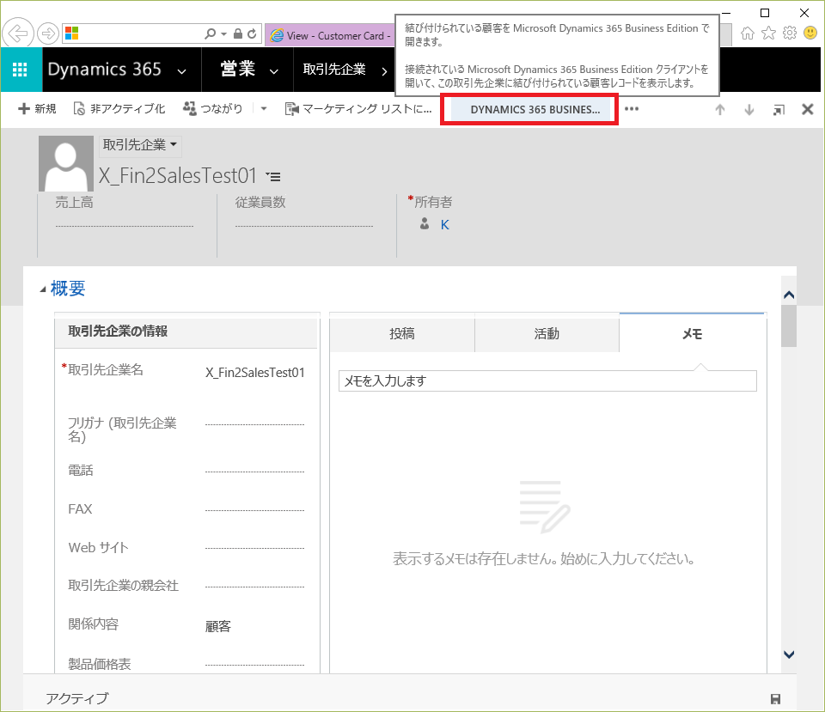Select the View - Customer Card browser tab
Screen dimensions: 825x712
click(330, 35)
